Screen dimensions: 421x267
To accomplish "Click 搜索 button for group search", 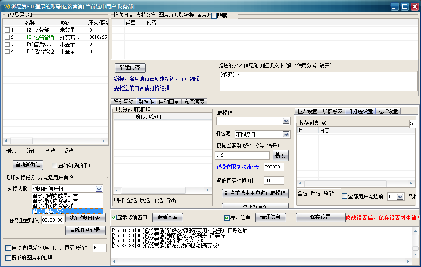I will 280,155.
